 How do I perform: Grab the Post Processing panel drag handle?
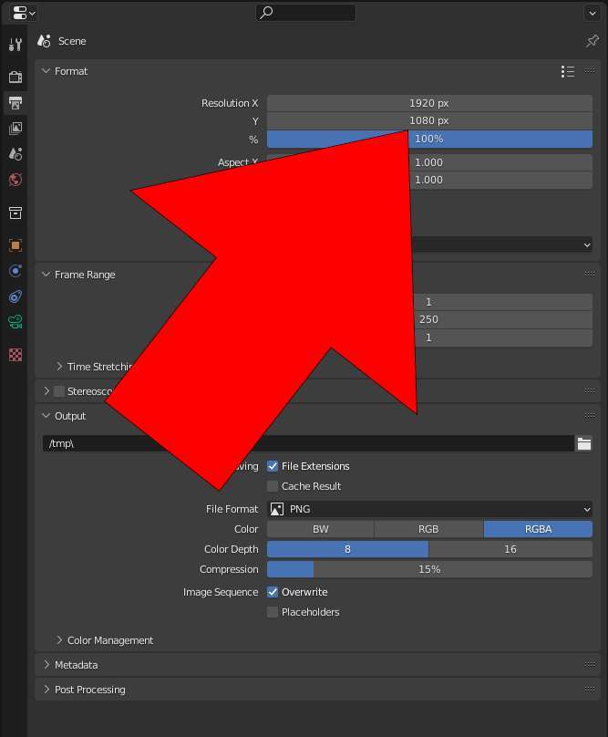(x=590, y=689)
